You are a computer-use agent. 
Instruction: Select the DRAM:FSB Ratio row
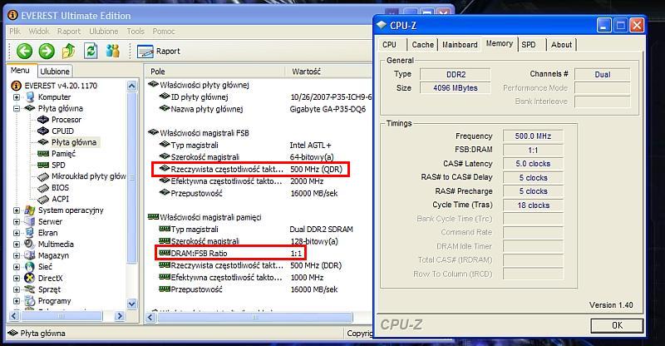pyautogui.click(x=230, y=254)
